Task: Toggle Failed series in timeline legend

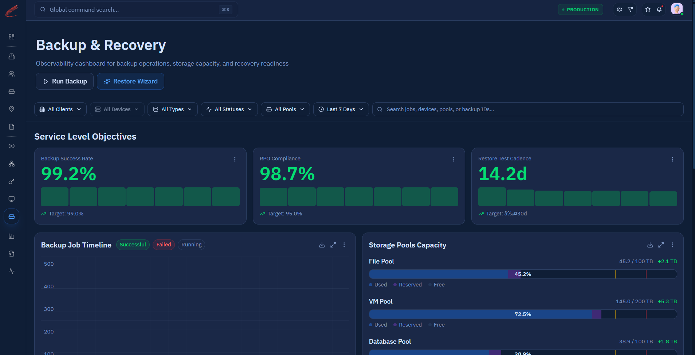Action: click(x=164, y=245)
